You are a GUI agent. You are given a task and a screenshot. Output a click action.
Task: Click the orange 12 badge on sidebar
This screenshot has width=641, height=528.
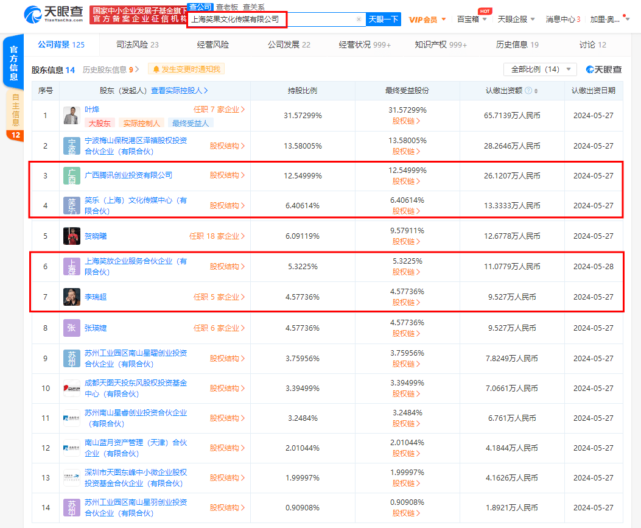[x=16, y=135]
